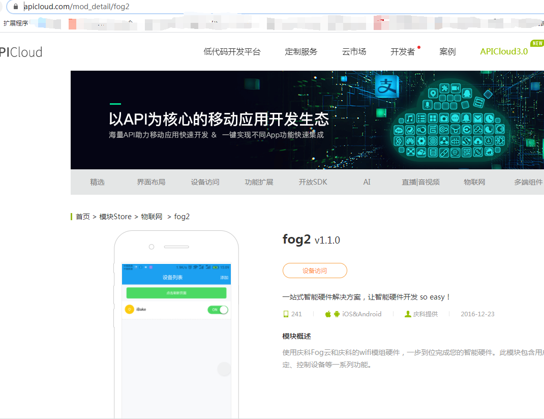Open APICloud3.0 link

coord(504,51)
